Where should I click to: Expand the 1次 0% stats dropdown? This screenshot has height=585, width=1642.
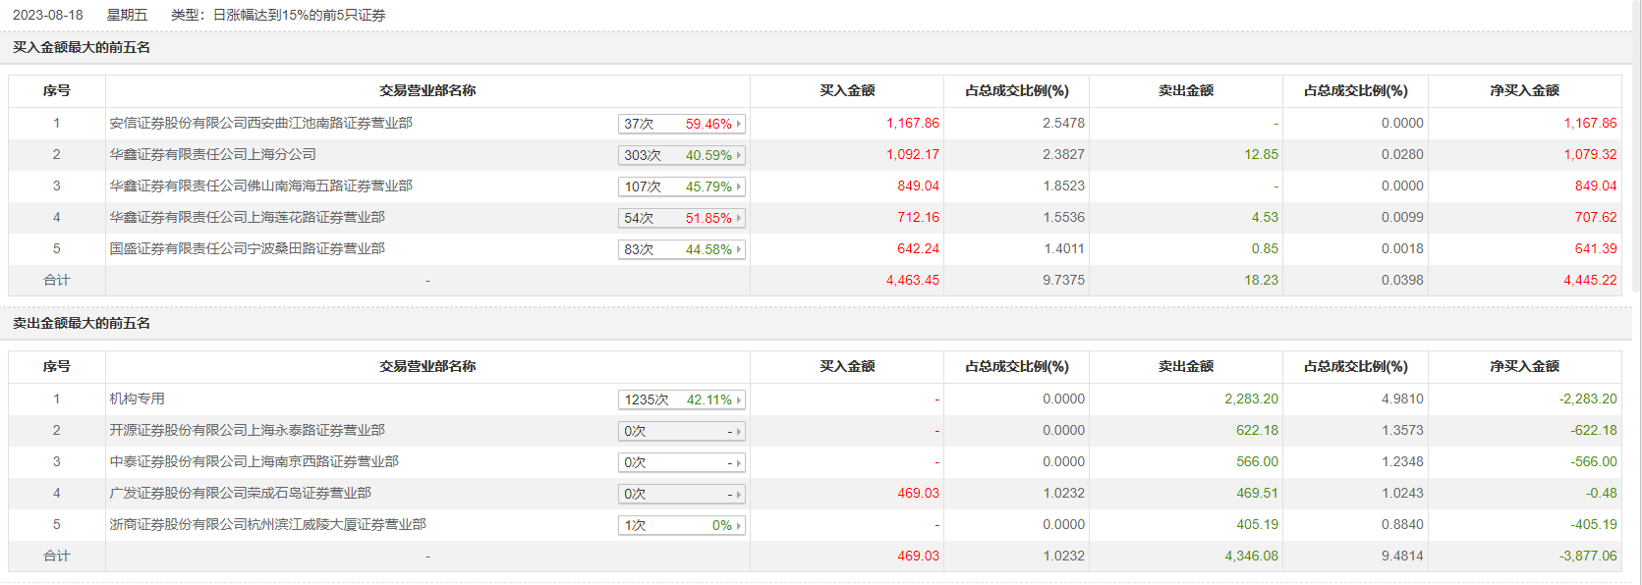[681, 525]
